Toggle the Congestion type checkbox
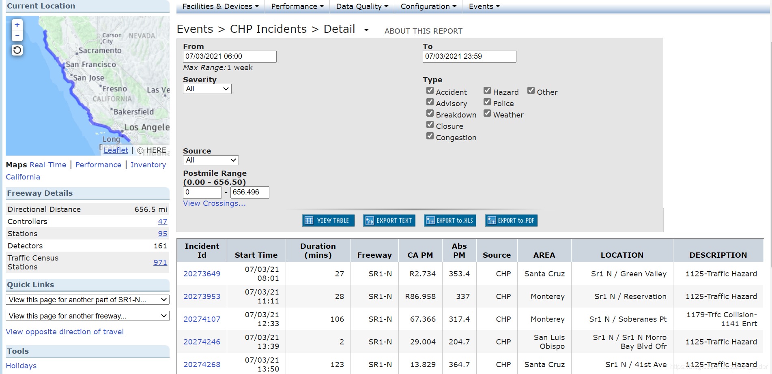Screen dimensions: 772x374 point(430,136)
